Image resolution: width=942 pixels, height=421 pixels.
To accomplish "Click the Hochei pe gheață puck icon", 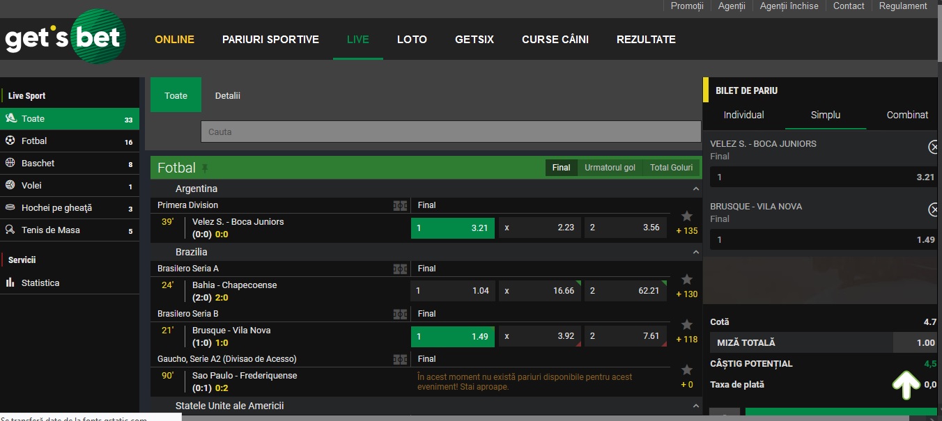I will [x=10, y=207].
